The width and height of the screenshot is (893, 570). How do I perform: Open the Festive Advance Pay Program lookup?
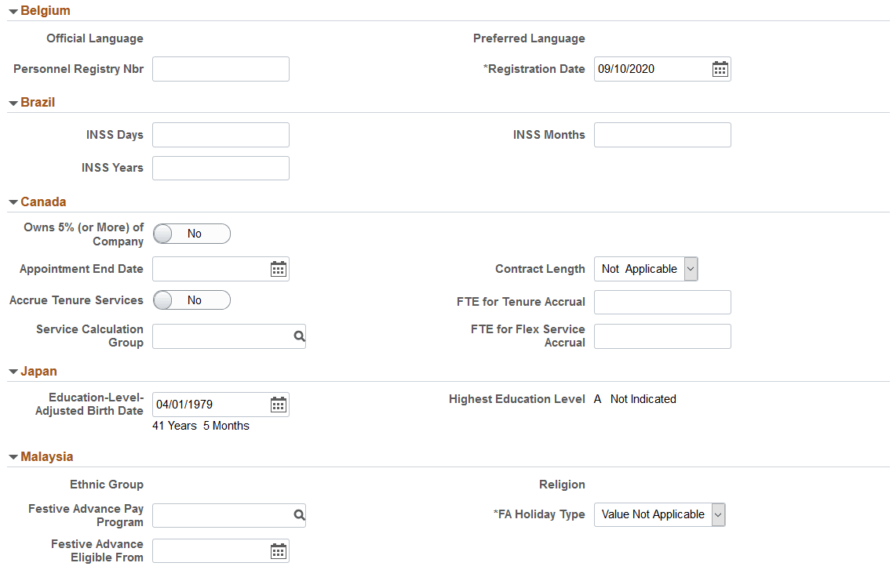click(x=298, y=515)
